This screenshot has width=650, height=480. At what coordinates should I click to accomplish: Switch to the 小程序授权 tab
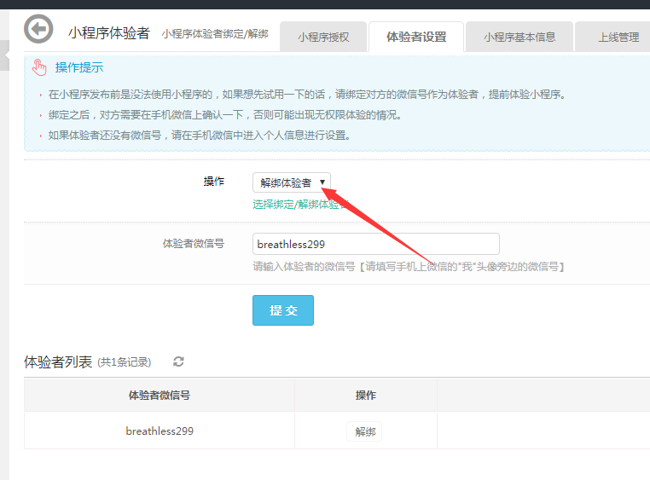tap(323, 38)
